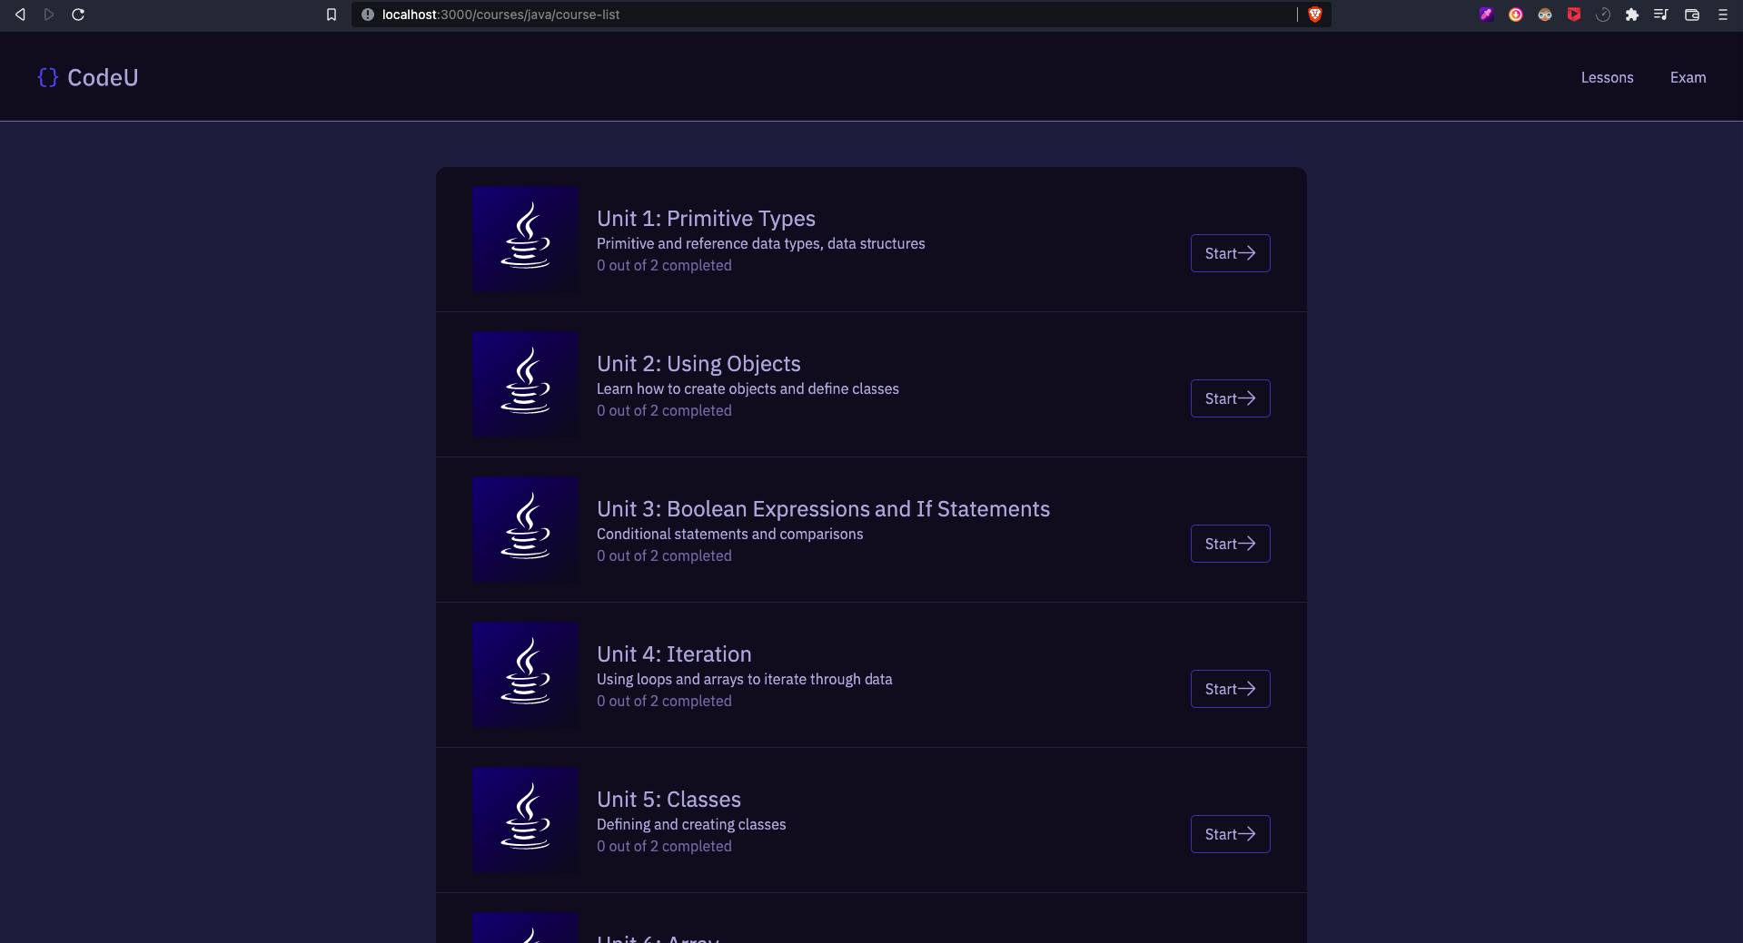
Task: Click Unit 1's "0 out of 2 completed"
Action: point(664,265)
